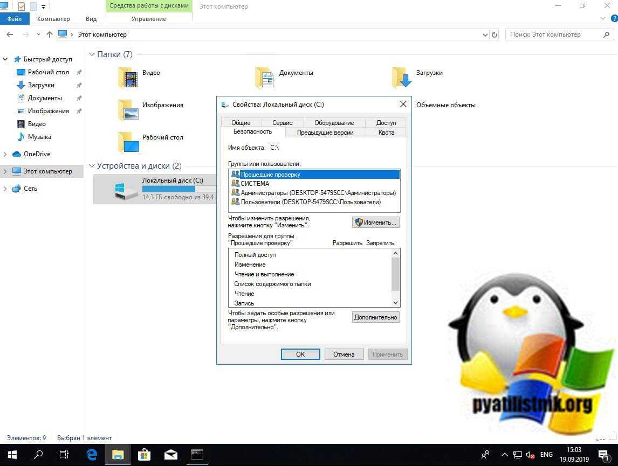Open taskbar search magnifier
This screenshot has width=618, height=466.
38,455
